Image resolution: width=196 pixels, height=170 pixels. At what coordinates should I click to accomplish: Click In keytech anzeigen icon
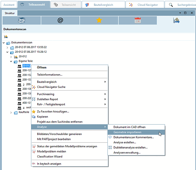click(34, 164)
